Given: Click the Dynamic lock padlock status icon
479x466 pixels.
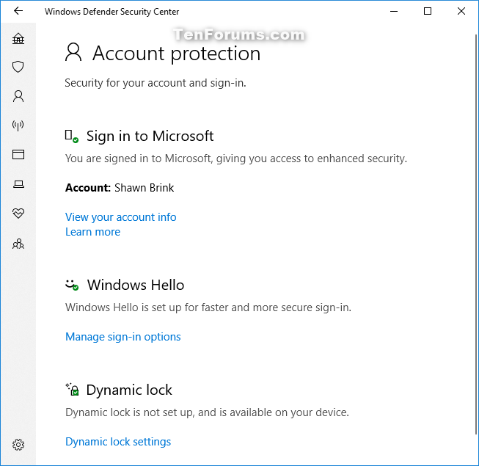Looking at the screenshot, I should (x=73, y=389).
